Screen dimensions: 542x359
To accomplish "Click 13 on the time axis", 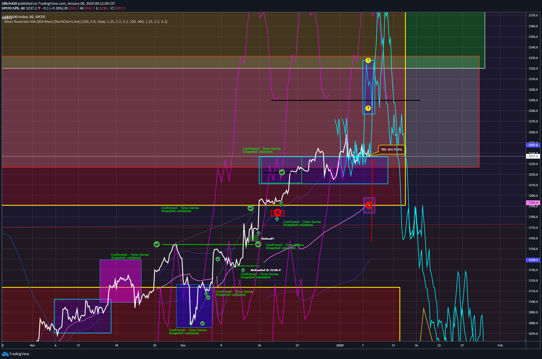I will 393,345.
